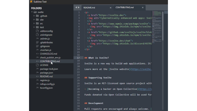The height and width of the screenshot is (111, 197).
Task: Open .eslintrc.js in the sidebar
Action: 45,39
